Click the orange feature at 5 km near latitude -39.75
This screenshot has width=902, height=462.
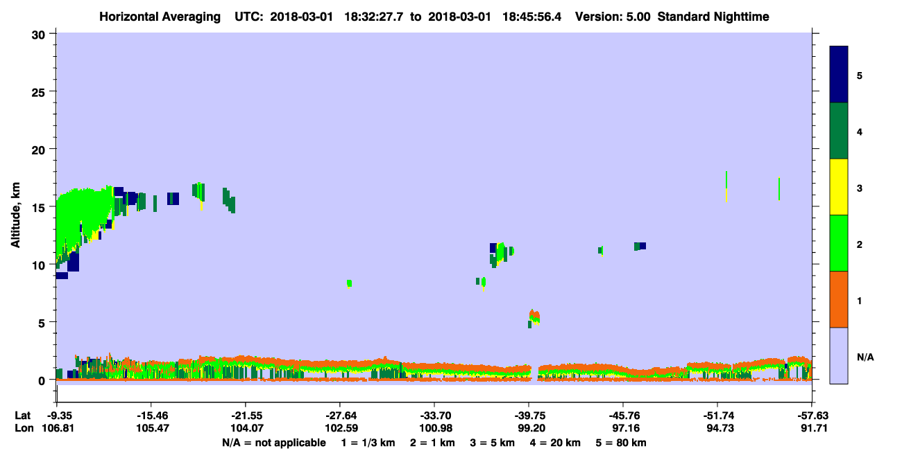coord(534,317)
